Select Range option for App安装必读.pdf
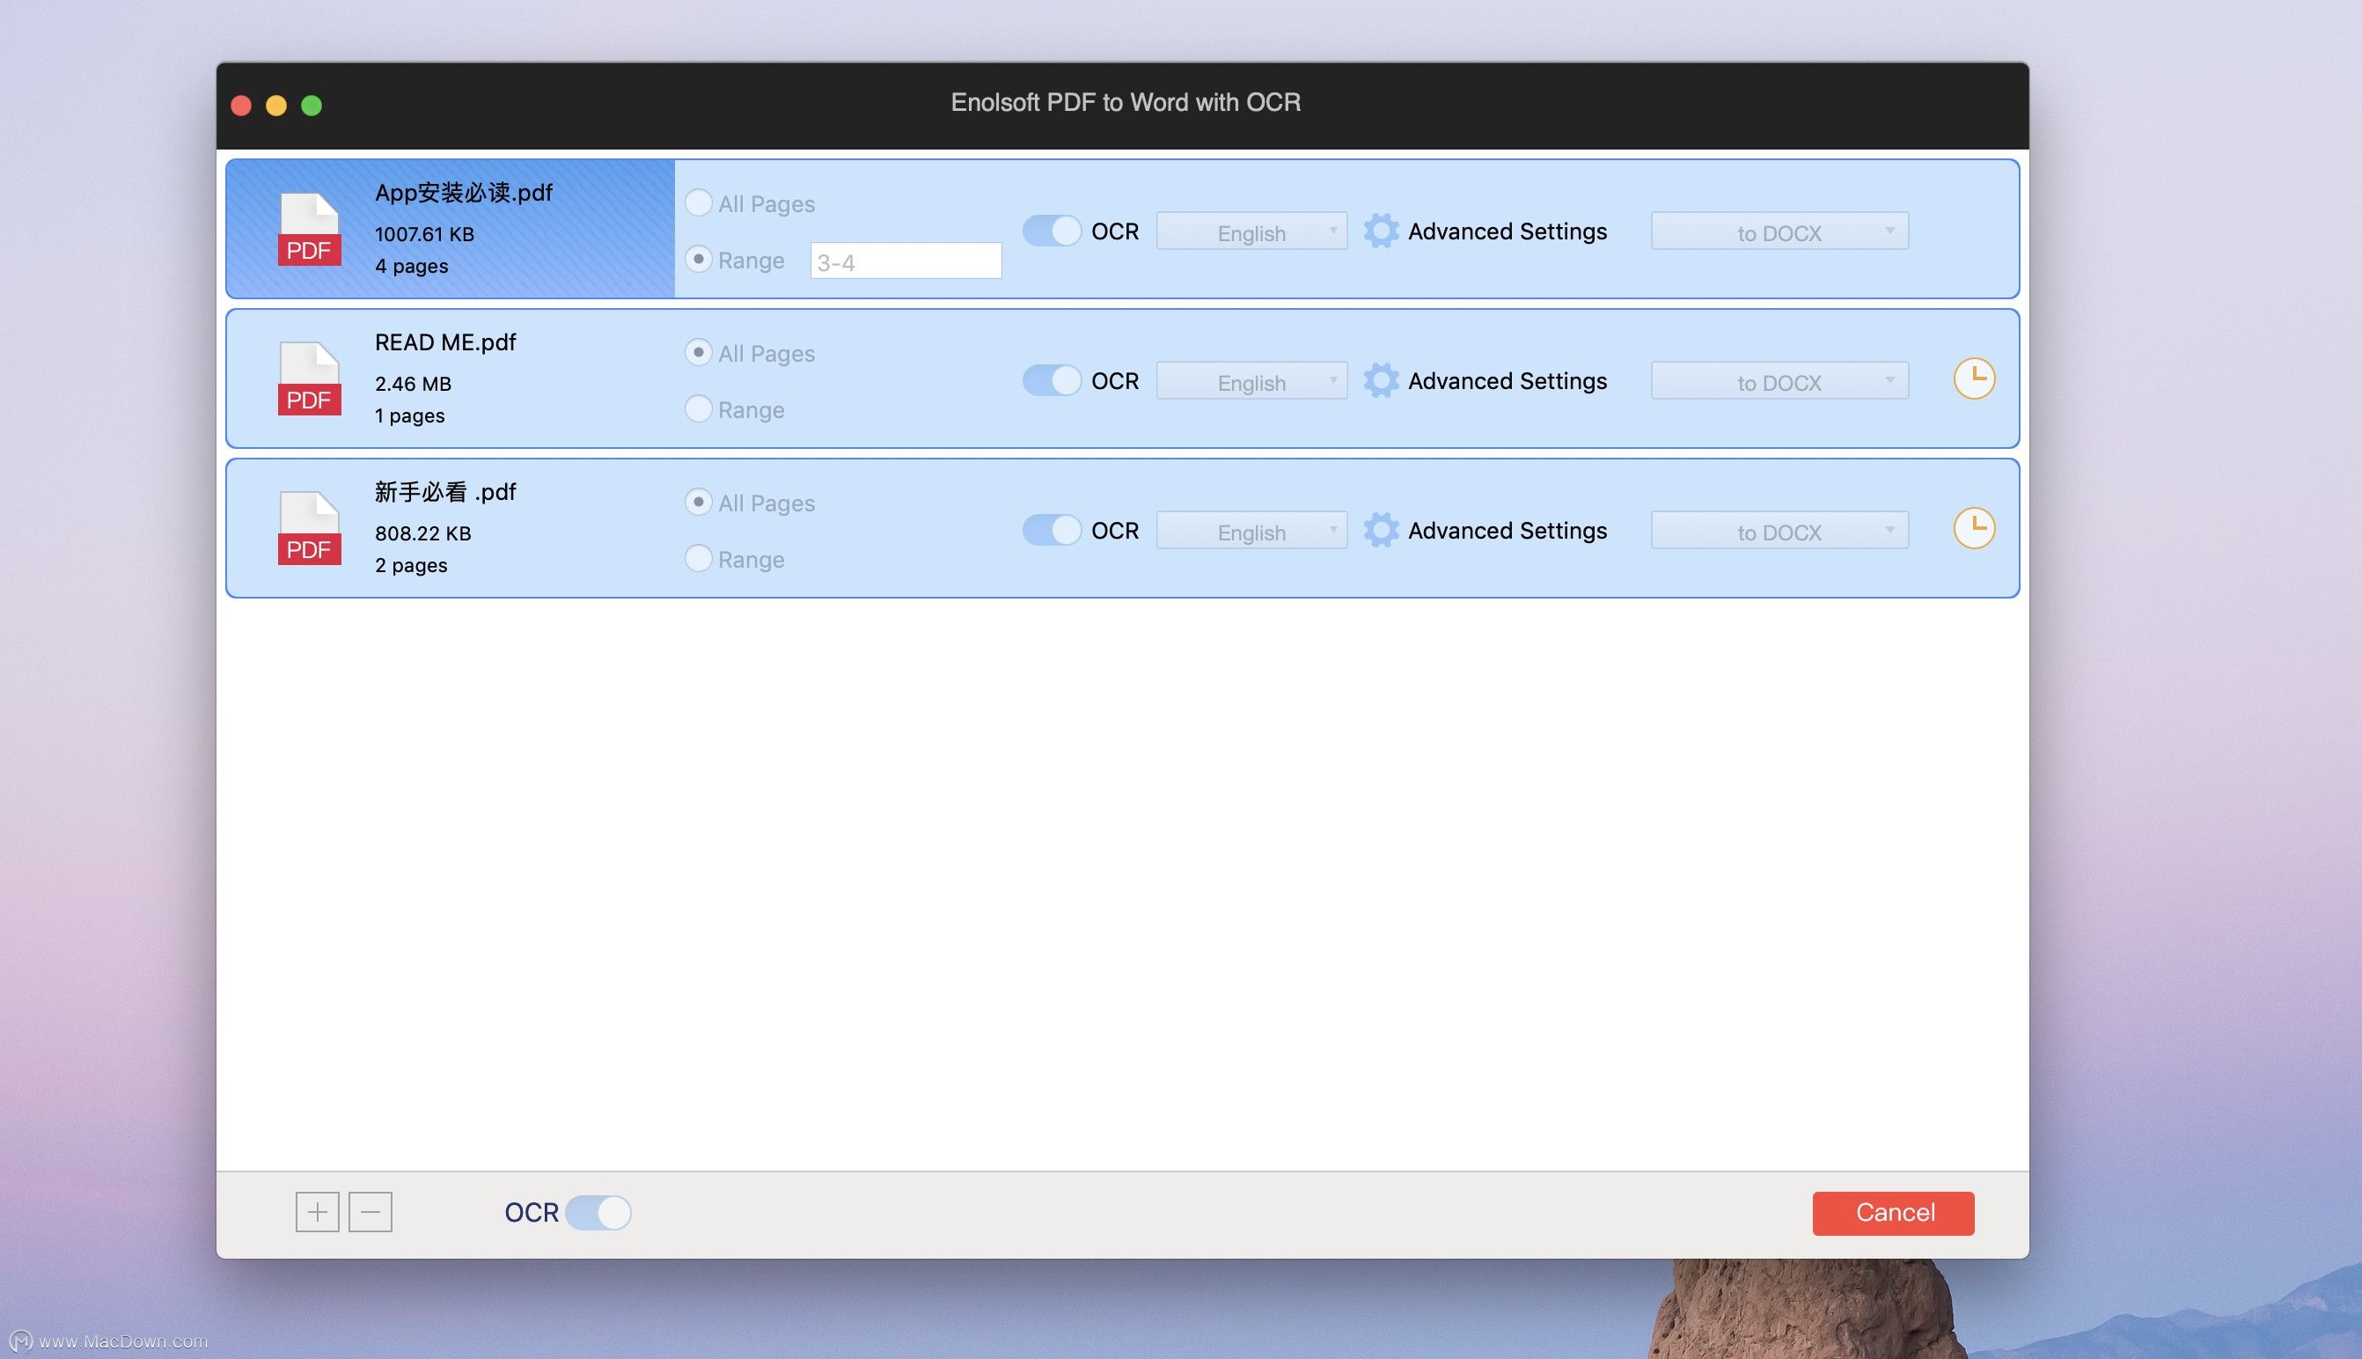The width and height of the screenshot is (2362, 1359). pyautogui.click(x=698, y=259)
